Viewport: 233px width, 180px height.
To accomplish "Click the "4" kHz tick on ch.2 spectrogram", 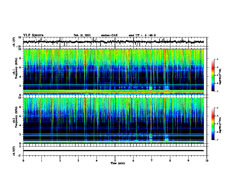I will [20, 125].
